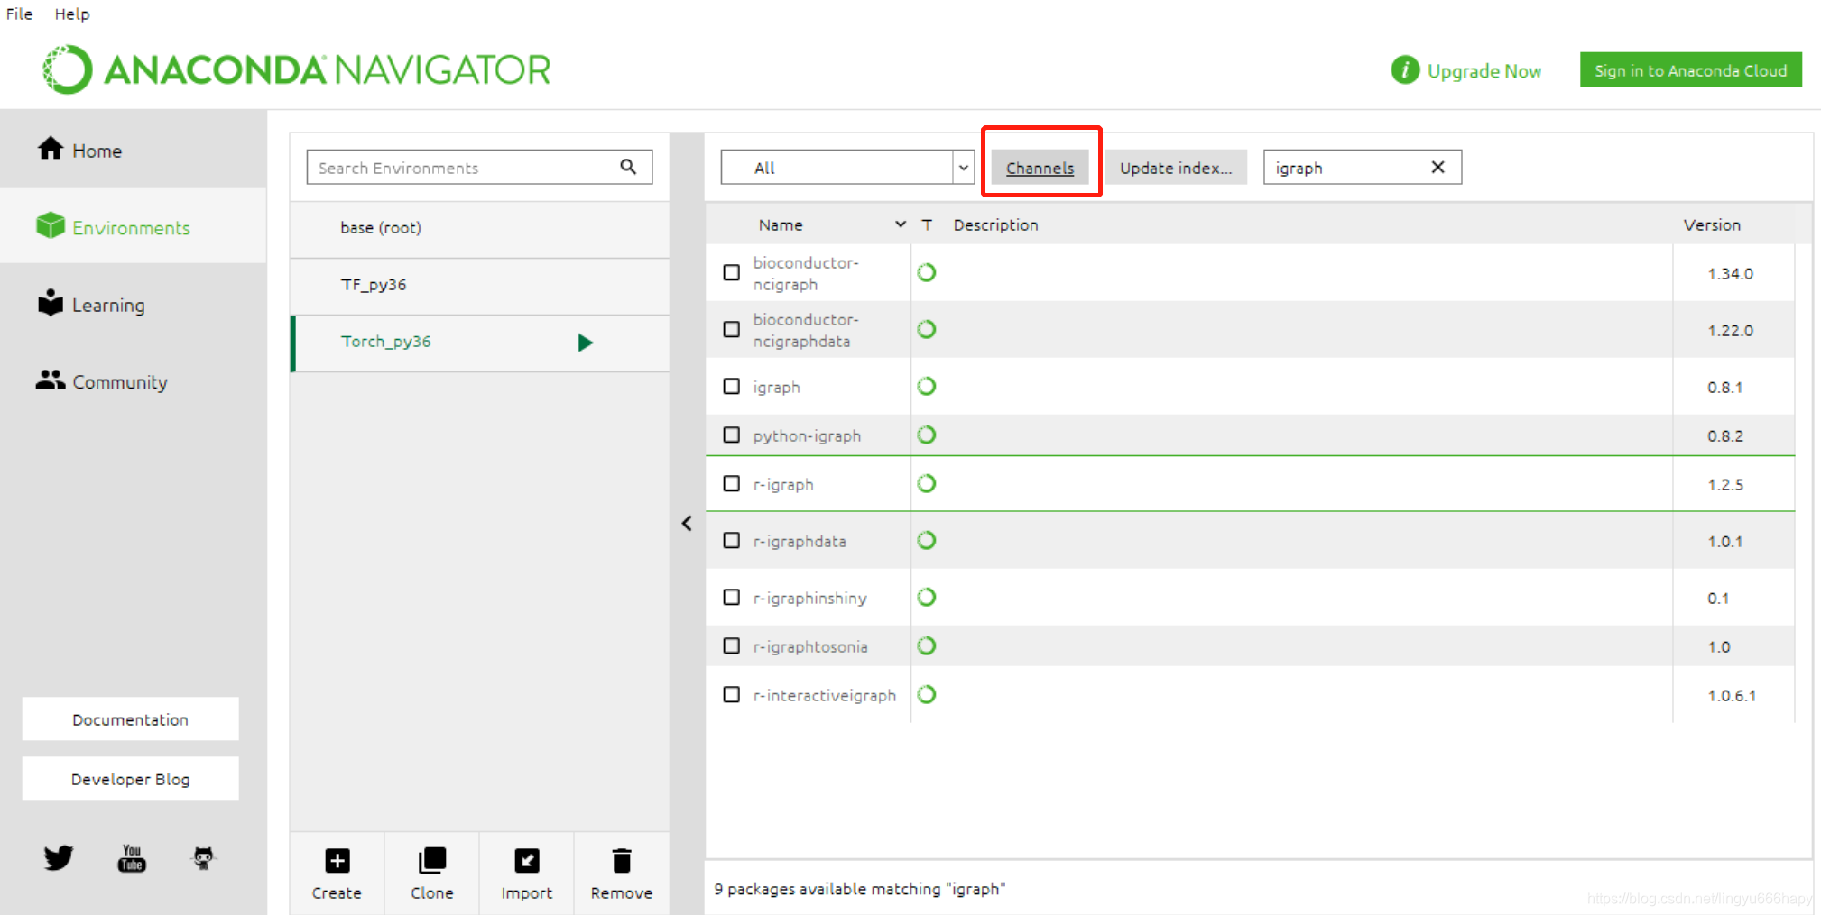
Task: Open the Channels button
Action: click(x=1040, y=168)
